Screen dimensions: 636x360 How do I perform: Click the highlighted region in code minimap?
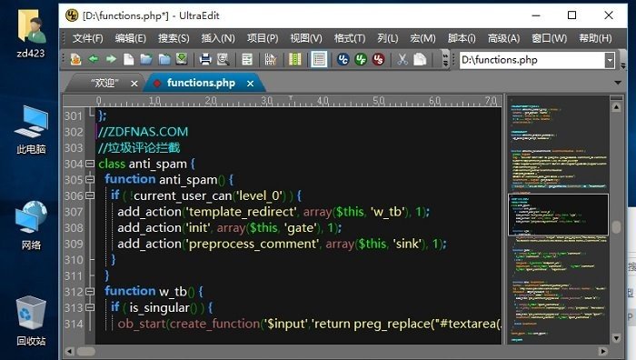(x=558, y=215)
